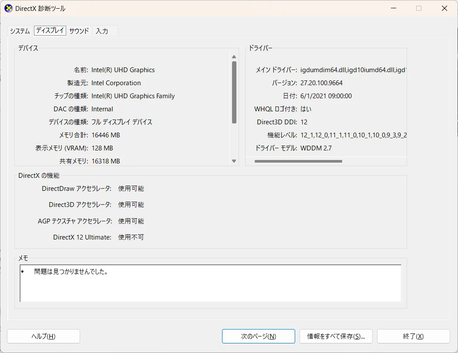The image size is (458, 353).
Task: Click device list scroll down arrow
Action: (234, 161)
